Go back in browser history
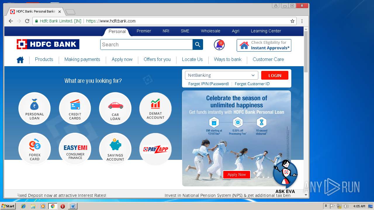The width and height of the screenshot is (374, 210). coord(11,21)
